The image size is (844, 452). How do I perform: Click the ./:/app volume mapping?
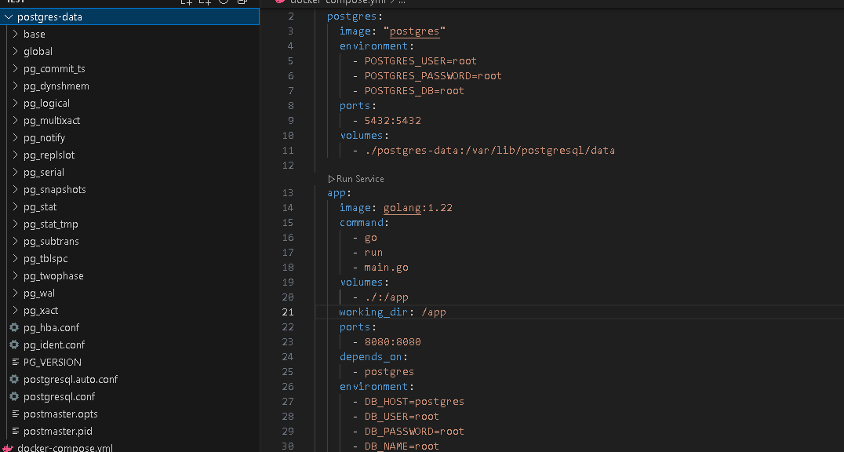click(x=386, y=297)
